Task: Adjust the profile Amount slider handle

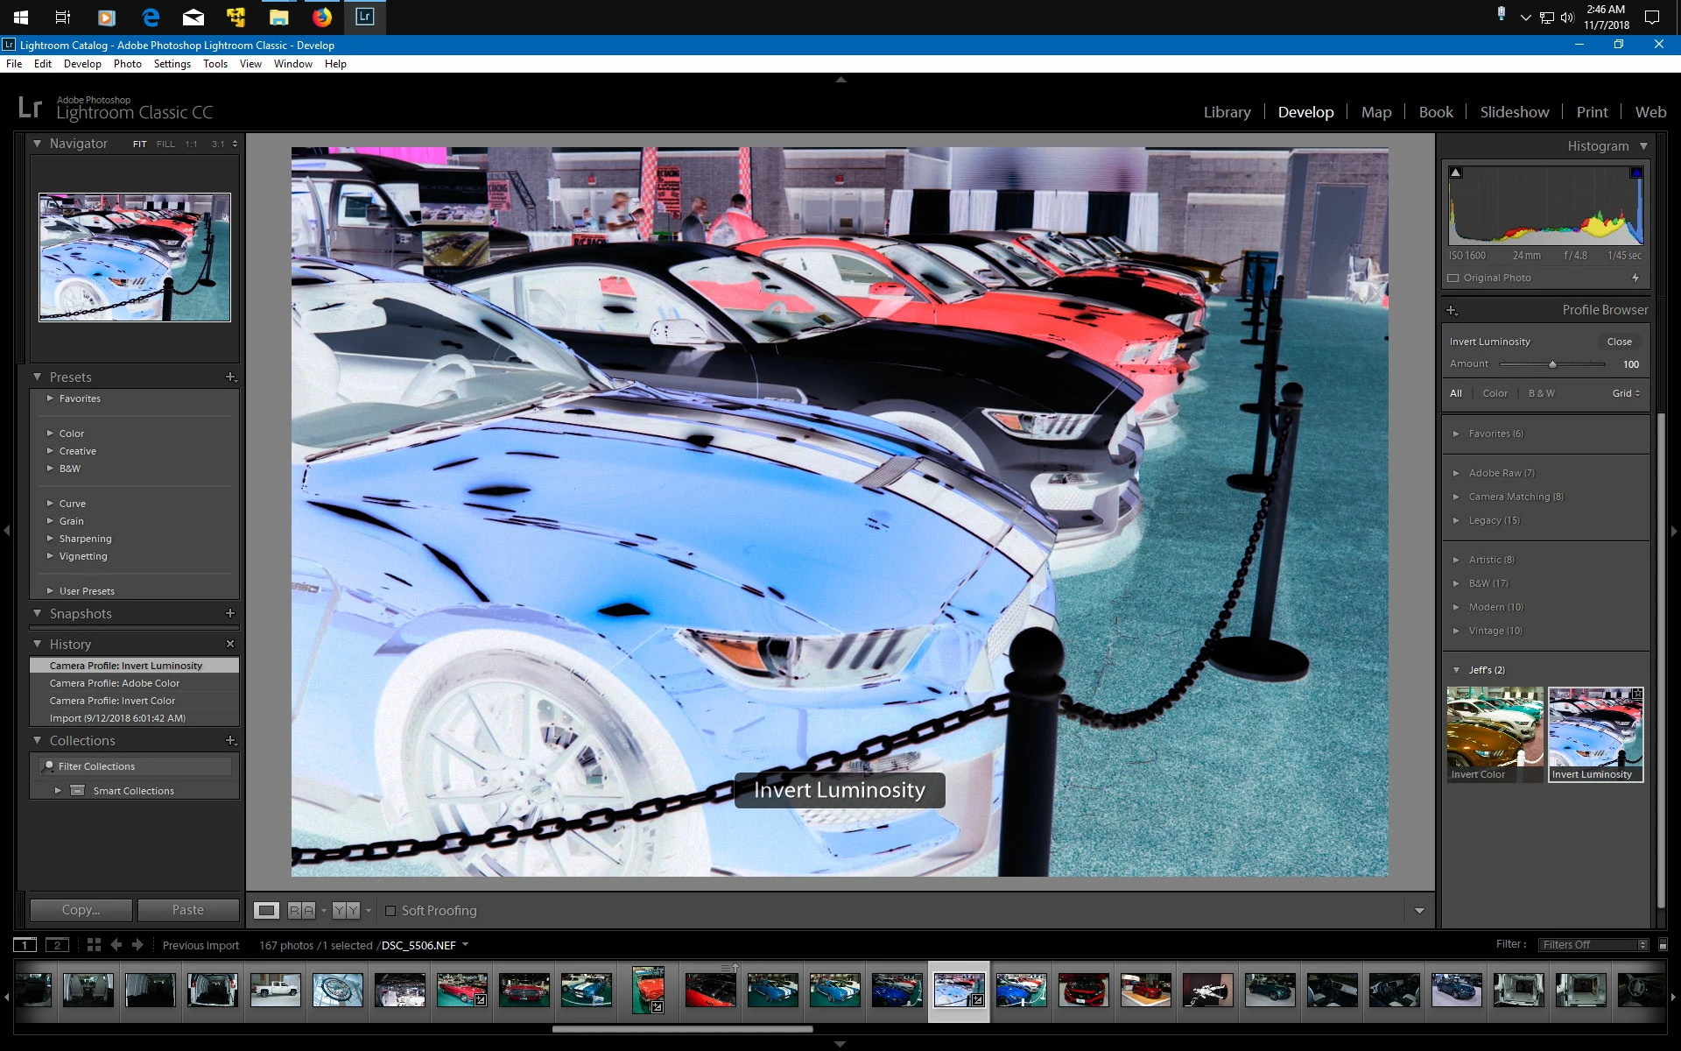Action: point(1552,364)
